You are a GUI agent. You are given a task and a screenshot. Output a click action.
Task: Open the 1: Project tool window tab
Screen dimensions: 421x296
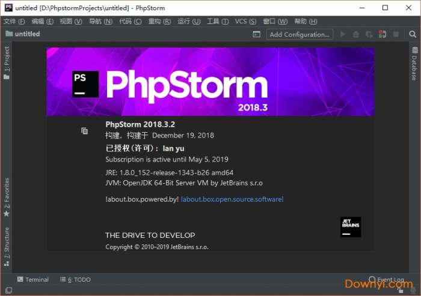7,62
